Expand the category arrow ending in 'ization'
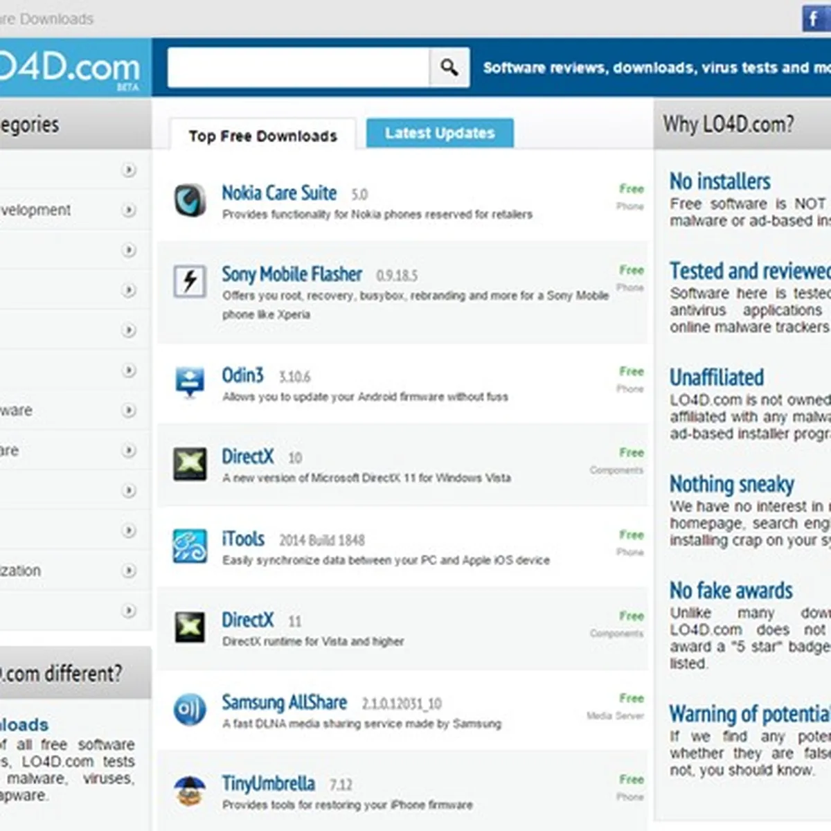The height and width of the screenshot is (831, 831). coord(129,571)
